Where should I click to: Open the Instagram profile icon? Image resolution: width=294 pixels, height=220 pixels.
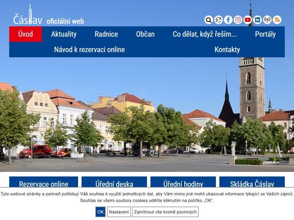click(238, 20)
